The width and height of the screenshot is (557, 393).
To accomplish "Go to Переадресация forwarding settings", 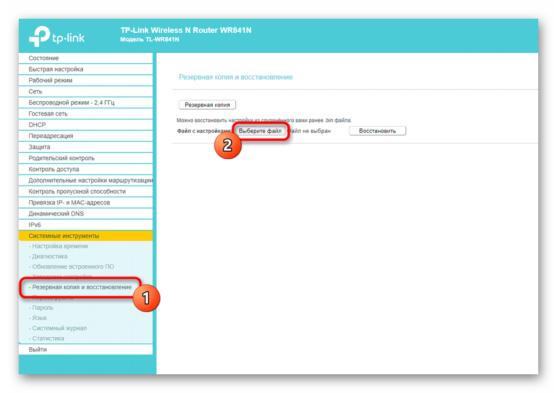I will pyautogui.click(x=51, y=136).
